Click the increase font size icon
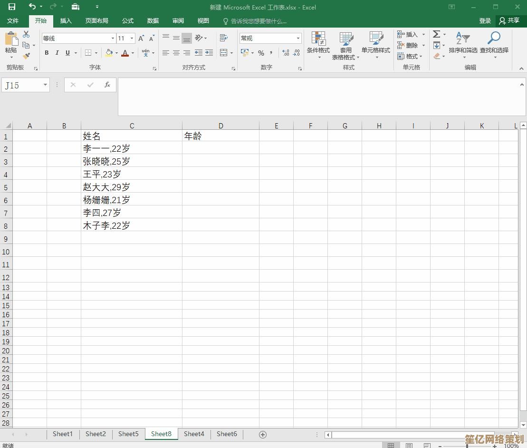 coord(141,39)
